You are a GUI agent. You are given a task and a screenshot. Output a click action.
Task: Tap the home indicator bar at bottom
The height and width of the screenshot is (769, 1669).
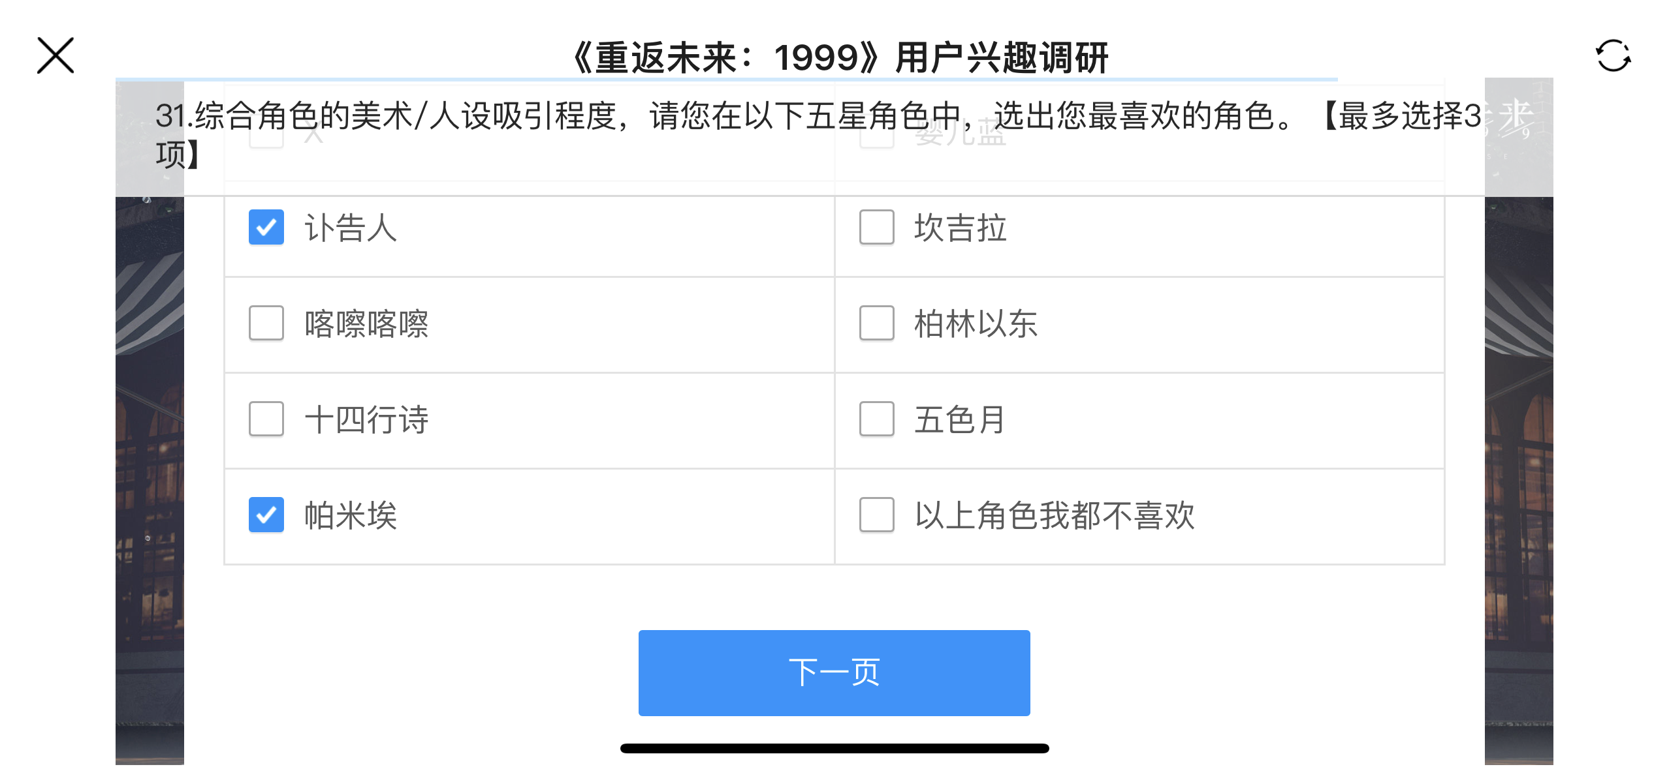click(x=834, y=748)
